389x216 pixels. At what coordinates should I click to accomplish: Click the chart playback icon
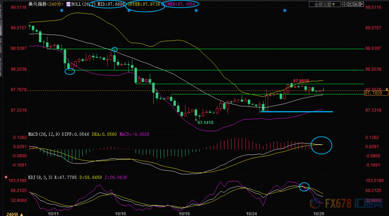356,4
